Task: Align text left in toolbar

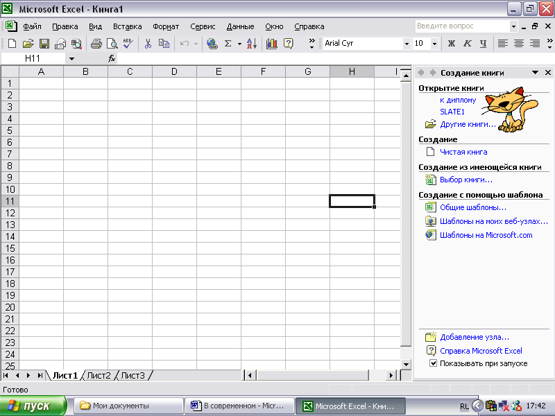Action: click(502, 44)
